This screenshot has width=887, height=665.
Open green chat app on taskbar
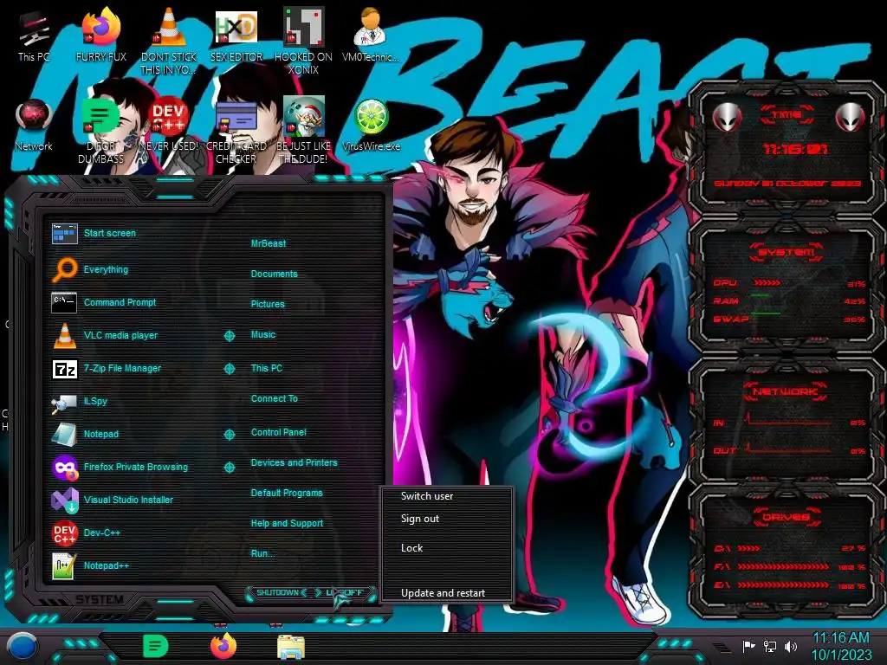click(156, 646)
